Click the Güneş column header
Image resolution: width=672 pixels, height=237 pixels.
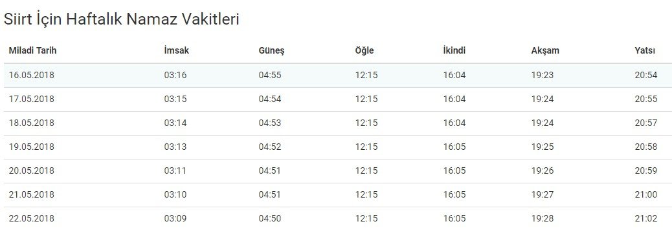(x=271, y=50)
